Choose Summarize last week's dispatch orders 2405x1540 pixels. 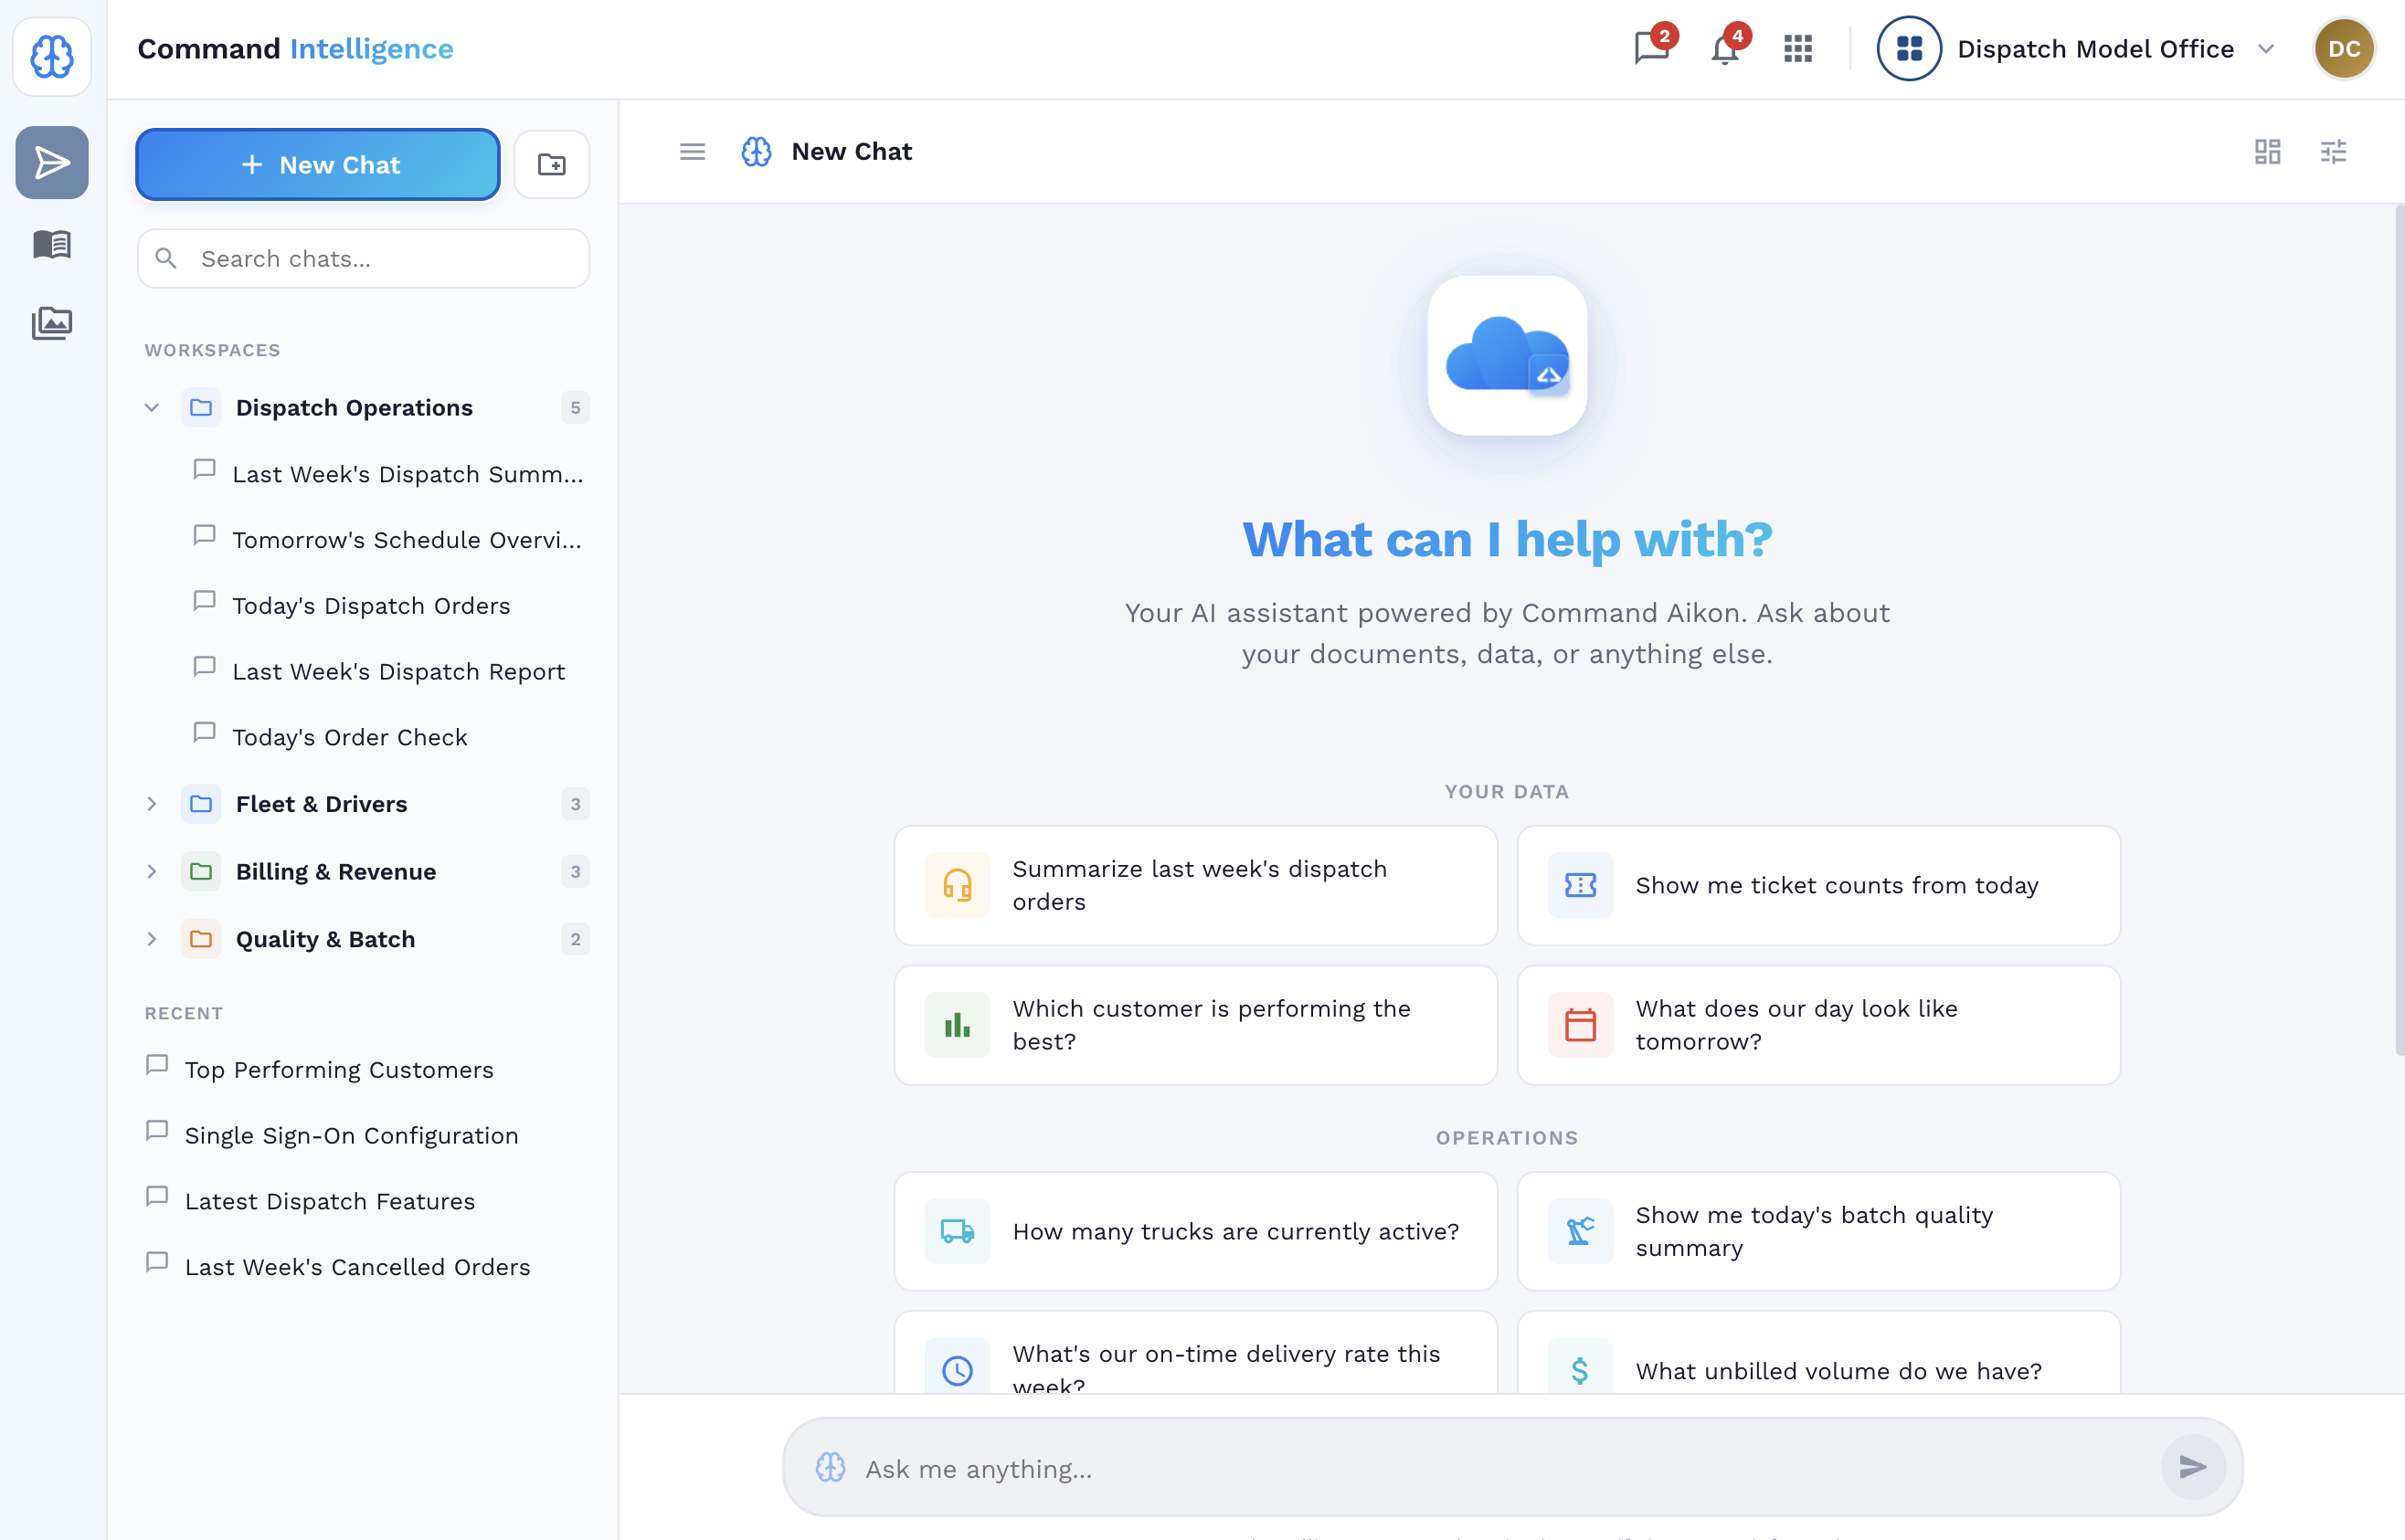pyautogui.click(x=1195, y=885)
